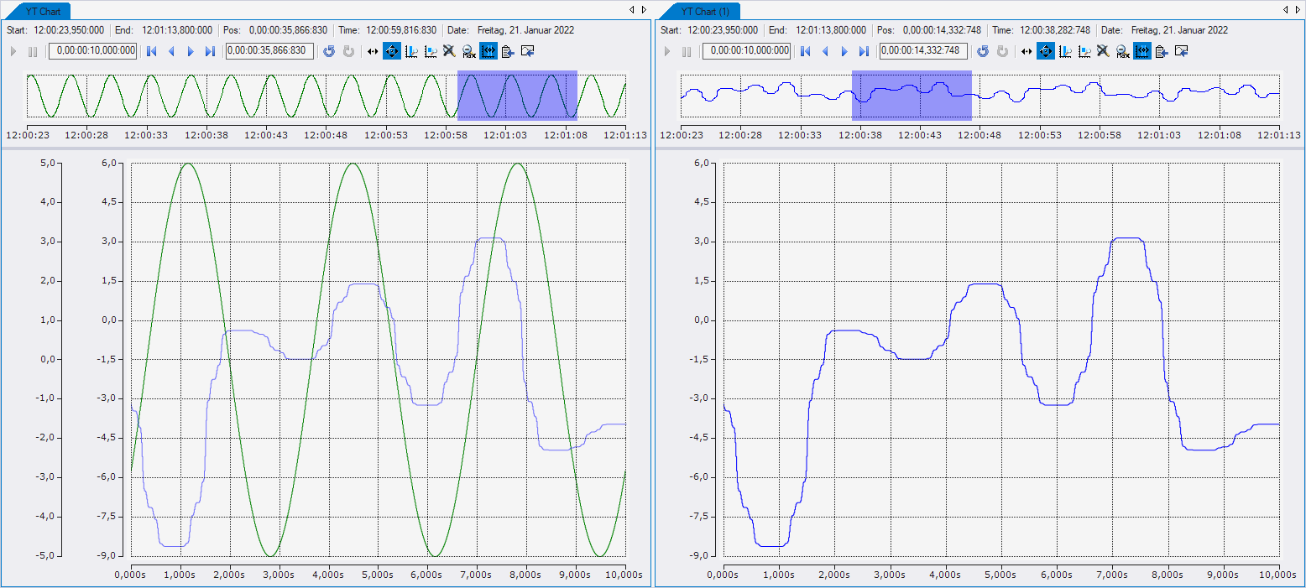
Task: Add Y-axis cursor in YT Chart (1)
Action: click(1084, 51)
